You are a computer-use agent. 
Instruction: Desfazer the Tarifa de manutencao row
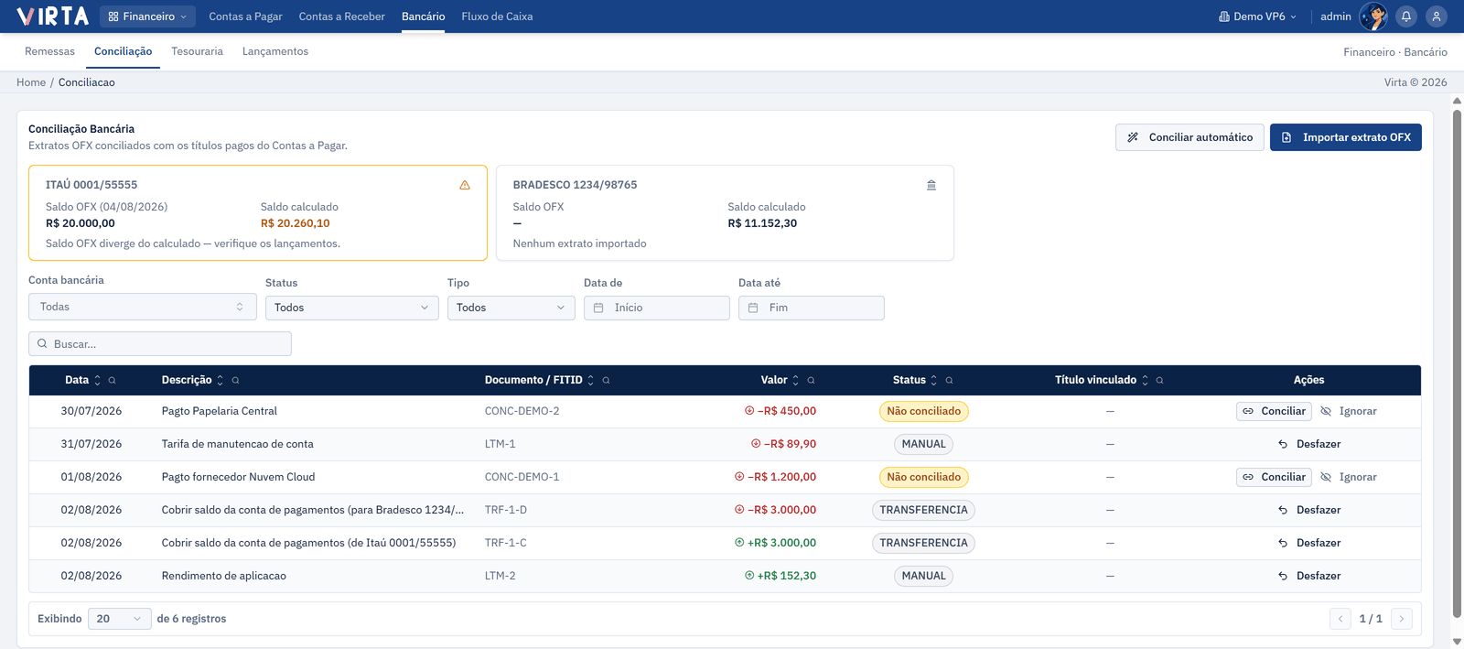1309,445
